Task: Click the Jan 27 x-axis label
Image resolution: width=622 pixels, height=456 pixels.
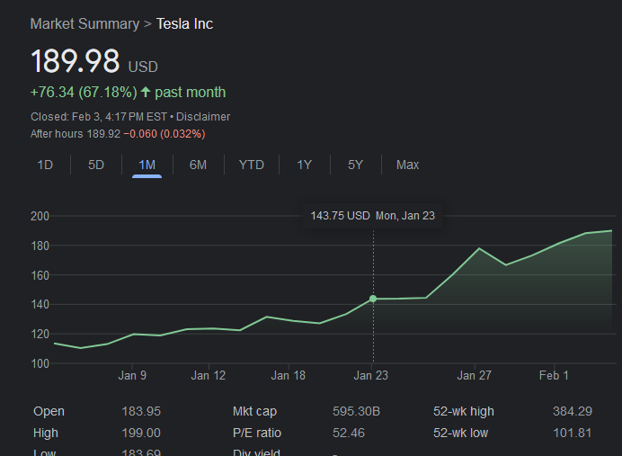Action: 474,375
